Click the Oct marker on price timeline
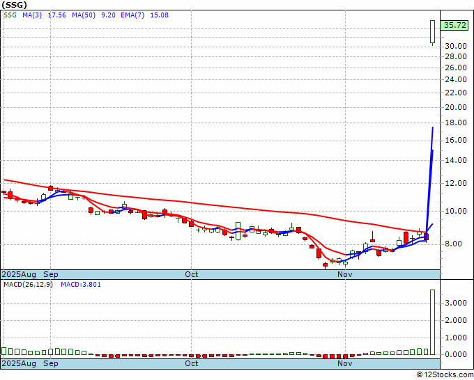Image resolution: width=474 pixels, height=380 pixels. pos(192,274)
